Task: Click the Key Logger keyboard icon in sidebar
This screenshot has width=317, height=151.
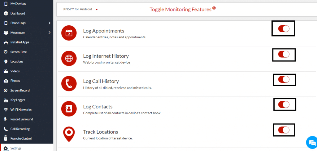Action: pos(6,100)
